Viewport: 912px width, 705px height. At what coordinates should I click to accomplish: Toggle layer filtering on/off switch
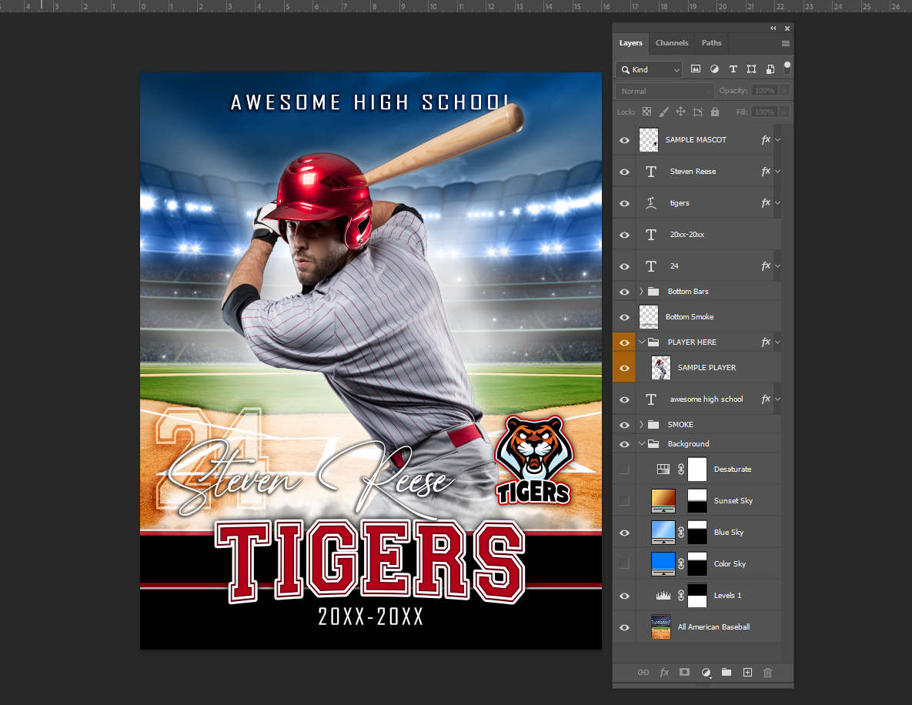click(x=787, y=68)
